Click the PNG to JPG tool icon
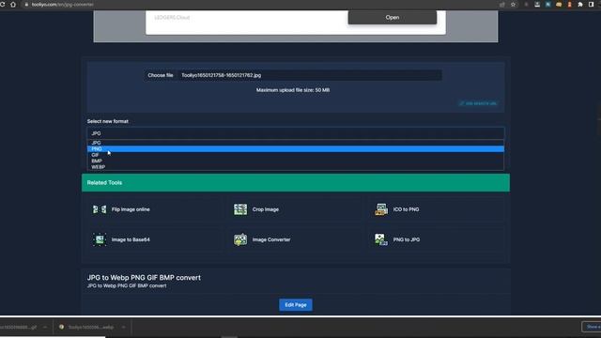Image resolution: width=601 pixels, height=338 pixels. pos(381,239)
